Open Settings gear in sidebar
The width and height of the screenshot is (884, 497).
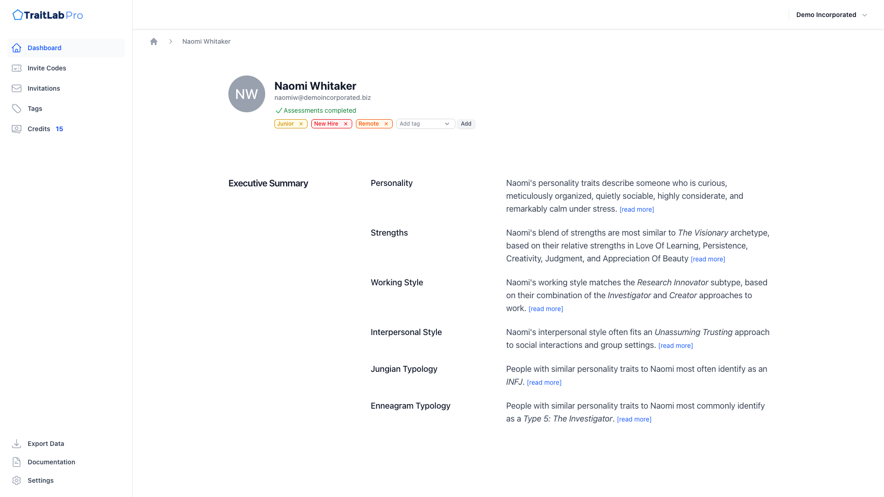pyautogui.click(x=41, y=480)
